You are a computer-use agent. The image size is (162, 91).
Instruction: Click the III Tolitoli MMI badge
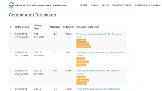(x=81, y=40)
